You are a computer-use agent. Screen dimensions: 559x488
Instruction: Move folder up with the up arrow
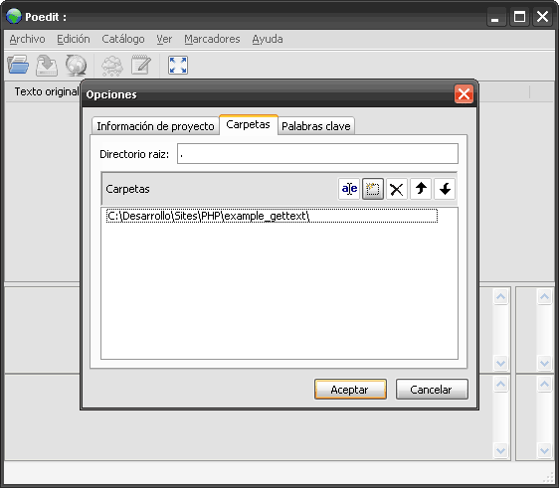(x=421, y=189)
